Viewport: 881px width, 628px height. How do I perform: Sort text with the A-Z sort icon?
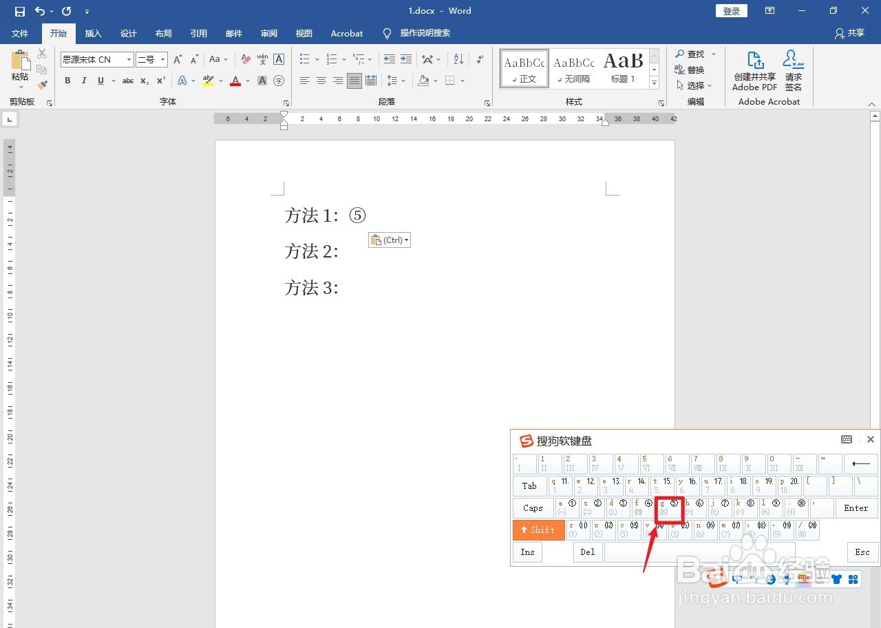click(x=459, y=59)
